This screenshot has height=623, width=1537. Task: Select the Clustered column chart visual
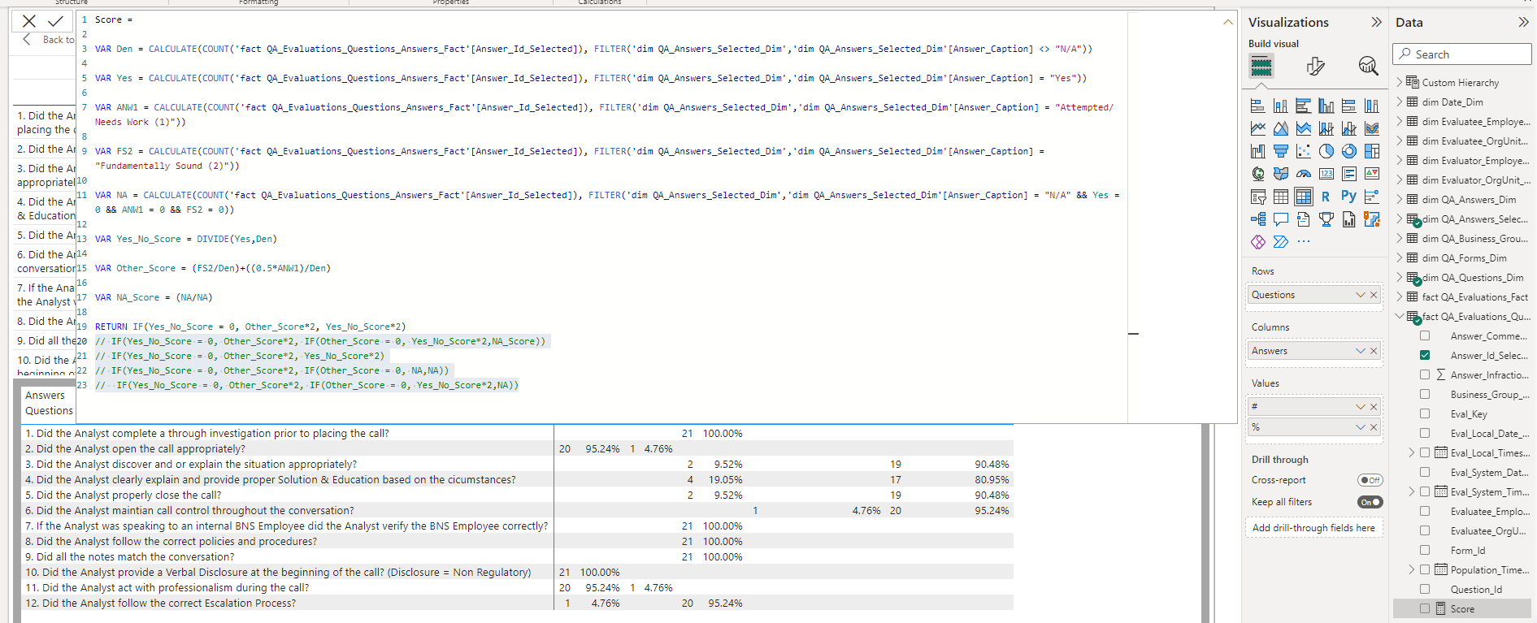click(1326, 106)
